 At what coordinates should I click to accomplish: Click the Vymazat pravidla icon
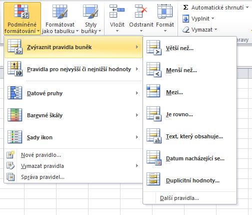(10, 166)
